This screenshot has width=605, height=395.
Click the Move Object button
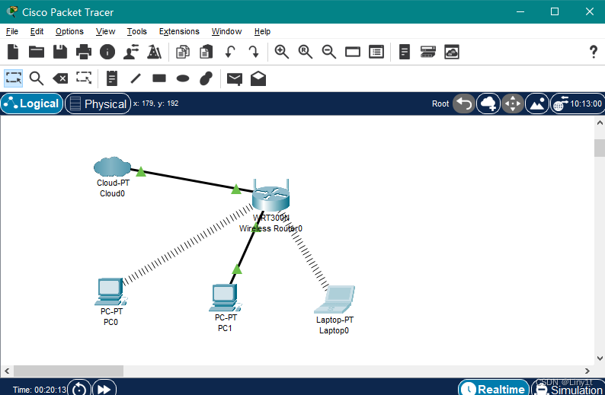tap(513, 104)
